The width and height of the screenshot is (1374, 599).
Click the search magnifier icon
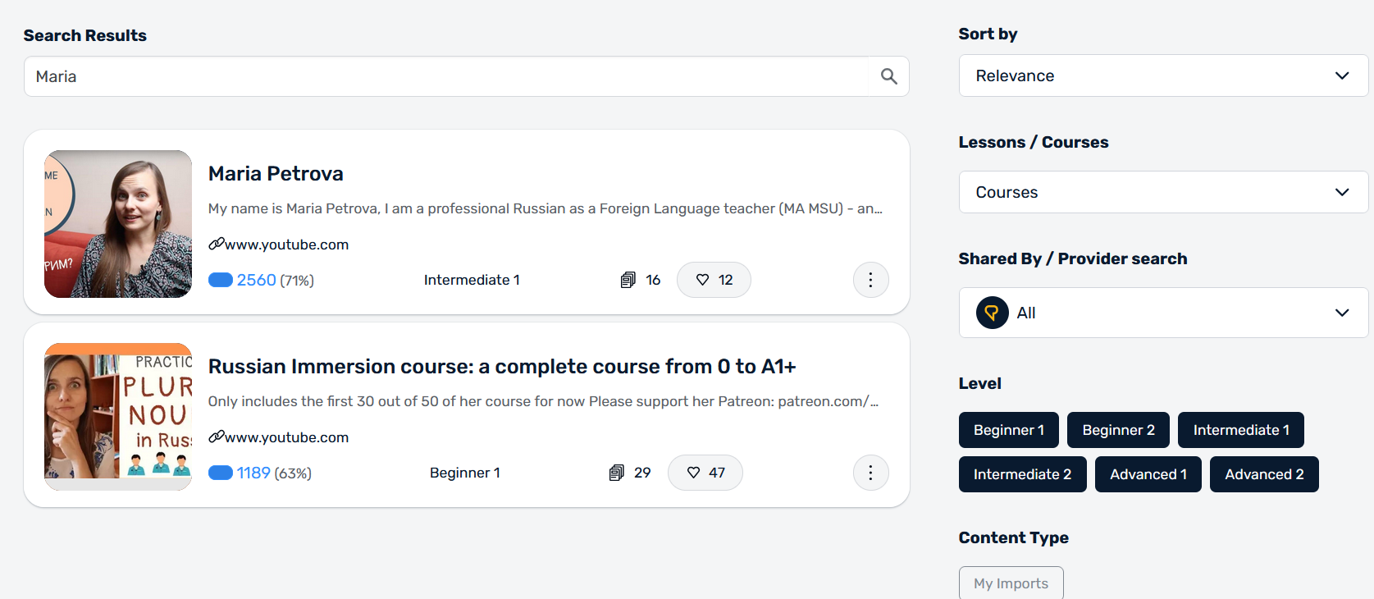tap(888, 76)
